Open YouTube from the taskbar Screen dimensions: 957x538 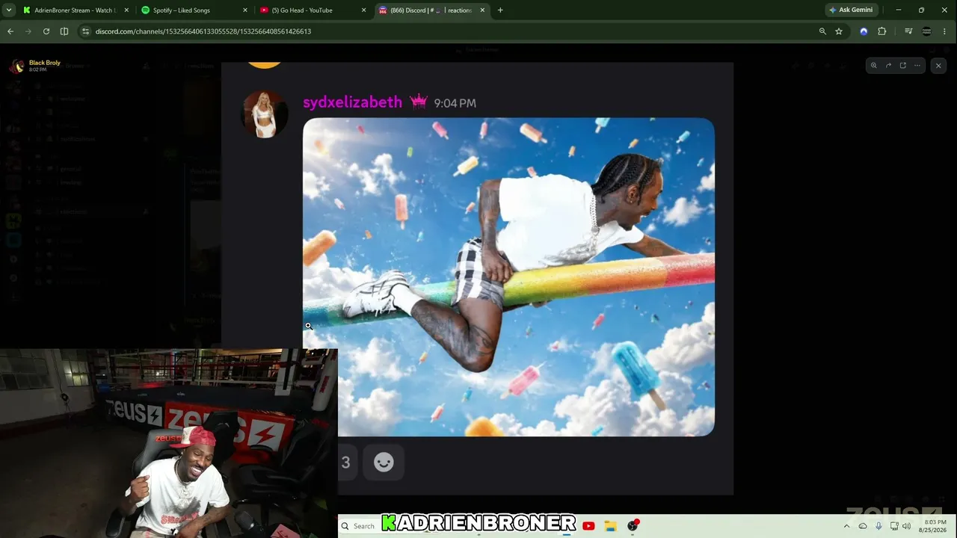(x=588, y=526)
